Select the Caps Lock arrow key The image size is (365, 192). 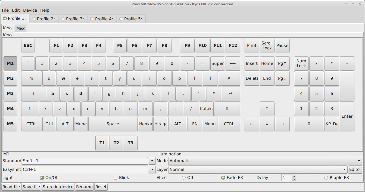pyautogui.click(x=33, y=94)
